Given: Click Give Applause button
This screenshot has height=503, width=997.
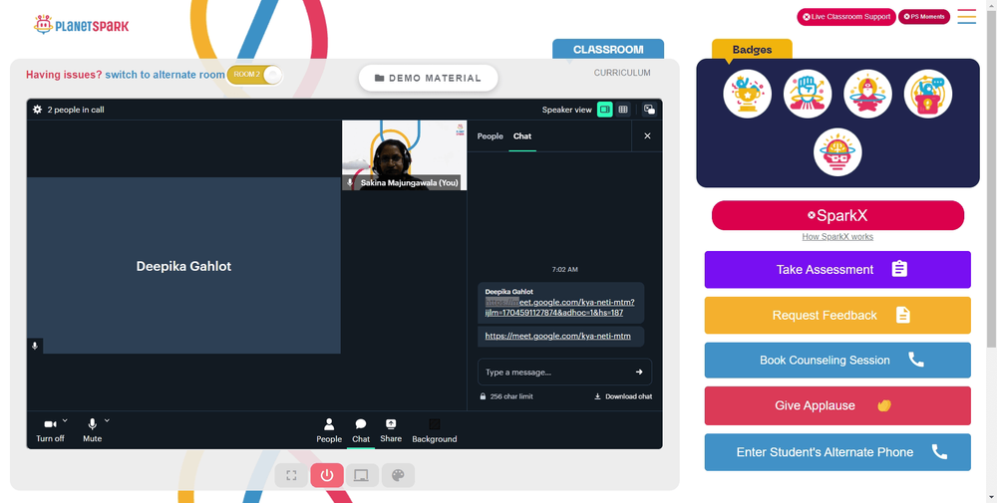Looking at the screenshot, I should coord(837,405).
